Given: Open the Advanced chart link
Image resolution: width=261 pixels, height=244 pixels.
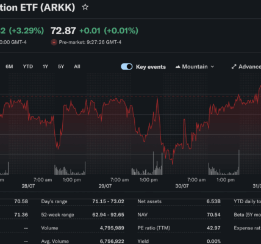Looking at the screenshot, I should (246, 66).
